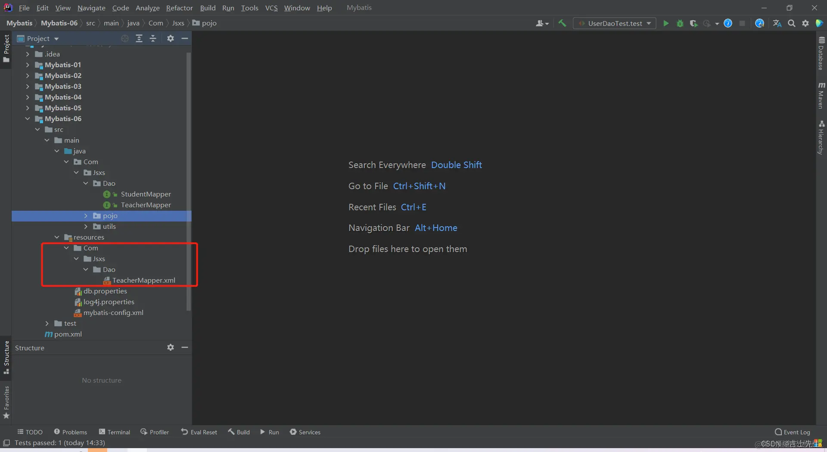Click the java breadcrumb in navigation bar
This screenshot has width=827, height=452.
(x=133, y=23)
